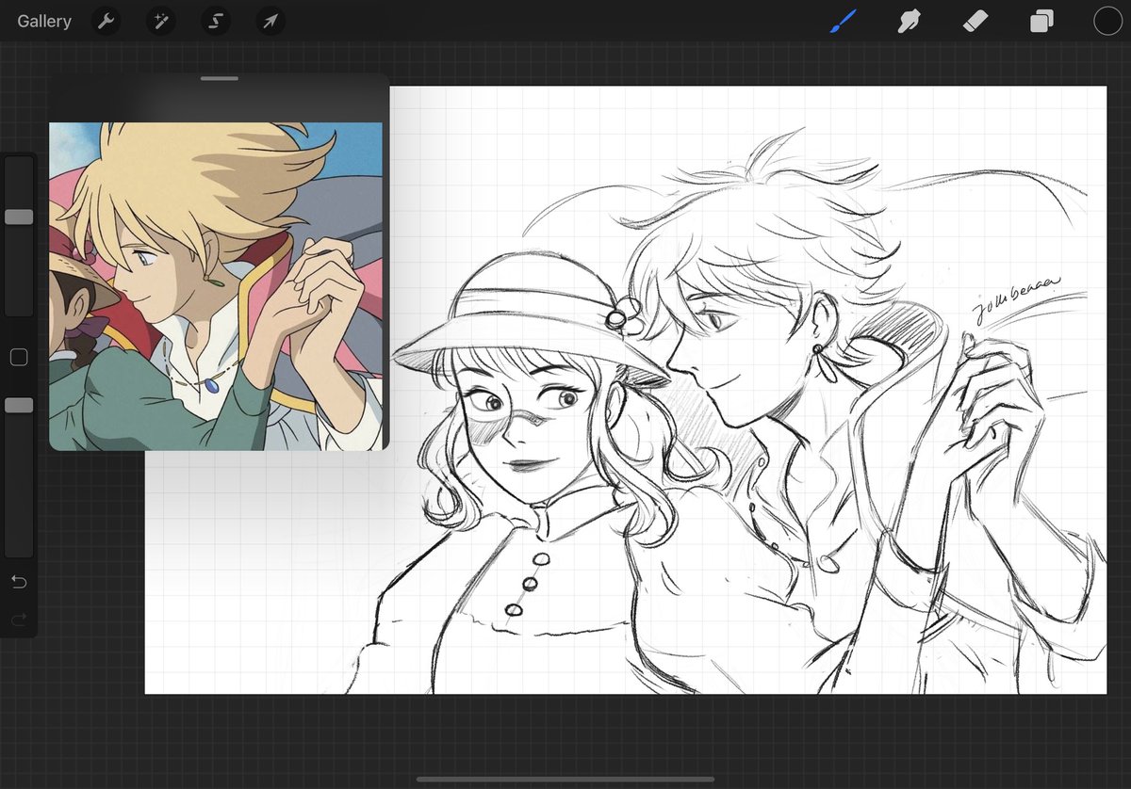1131x789 pixels.
Task: Select the Brush tool
Action: coord(842,21)
